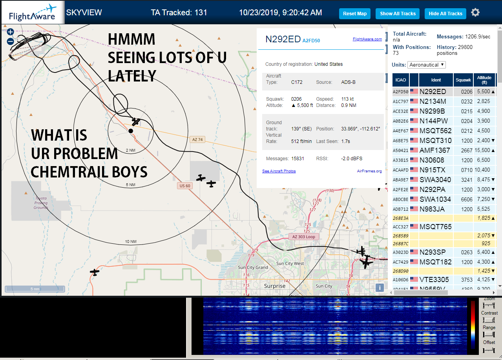Image resolution: width=502 pixels, height=360 pixels.
Task: Click the FlightAware logo
Action: tap(32, 13)
